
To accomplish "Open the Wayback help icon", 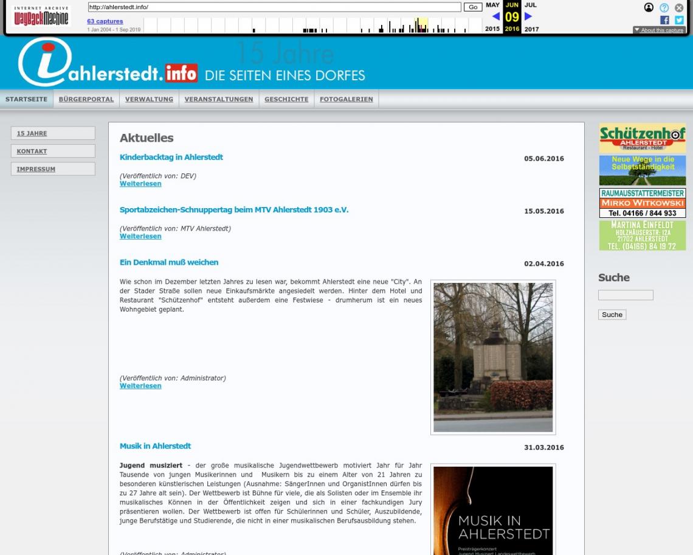I will 664,7.
